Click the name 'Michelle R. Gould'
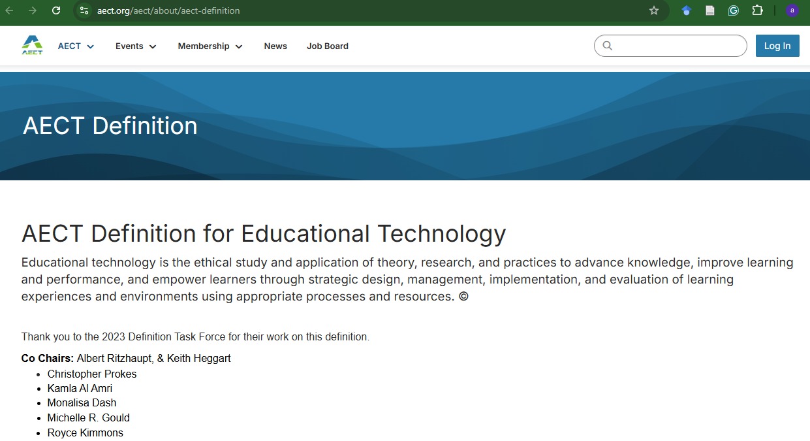 click(x=89, y=417)
